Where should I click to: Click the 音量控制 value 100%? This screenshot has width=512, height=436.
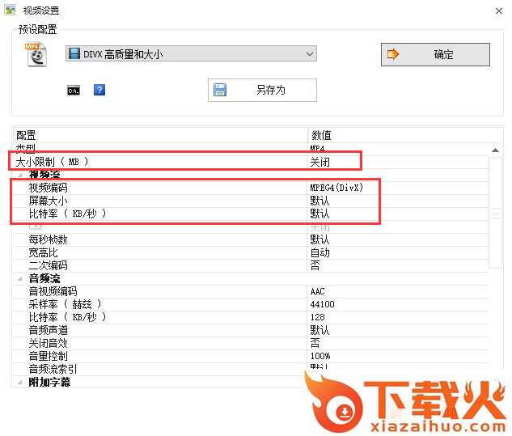pyautogui.click(x=320, y=356)
